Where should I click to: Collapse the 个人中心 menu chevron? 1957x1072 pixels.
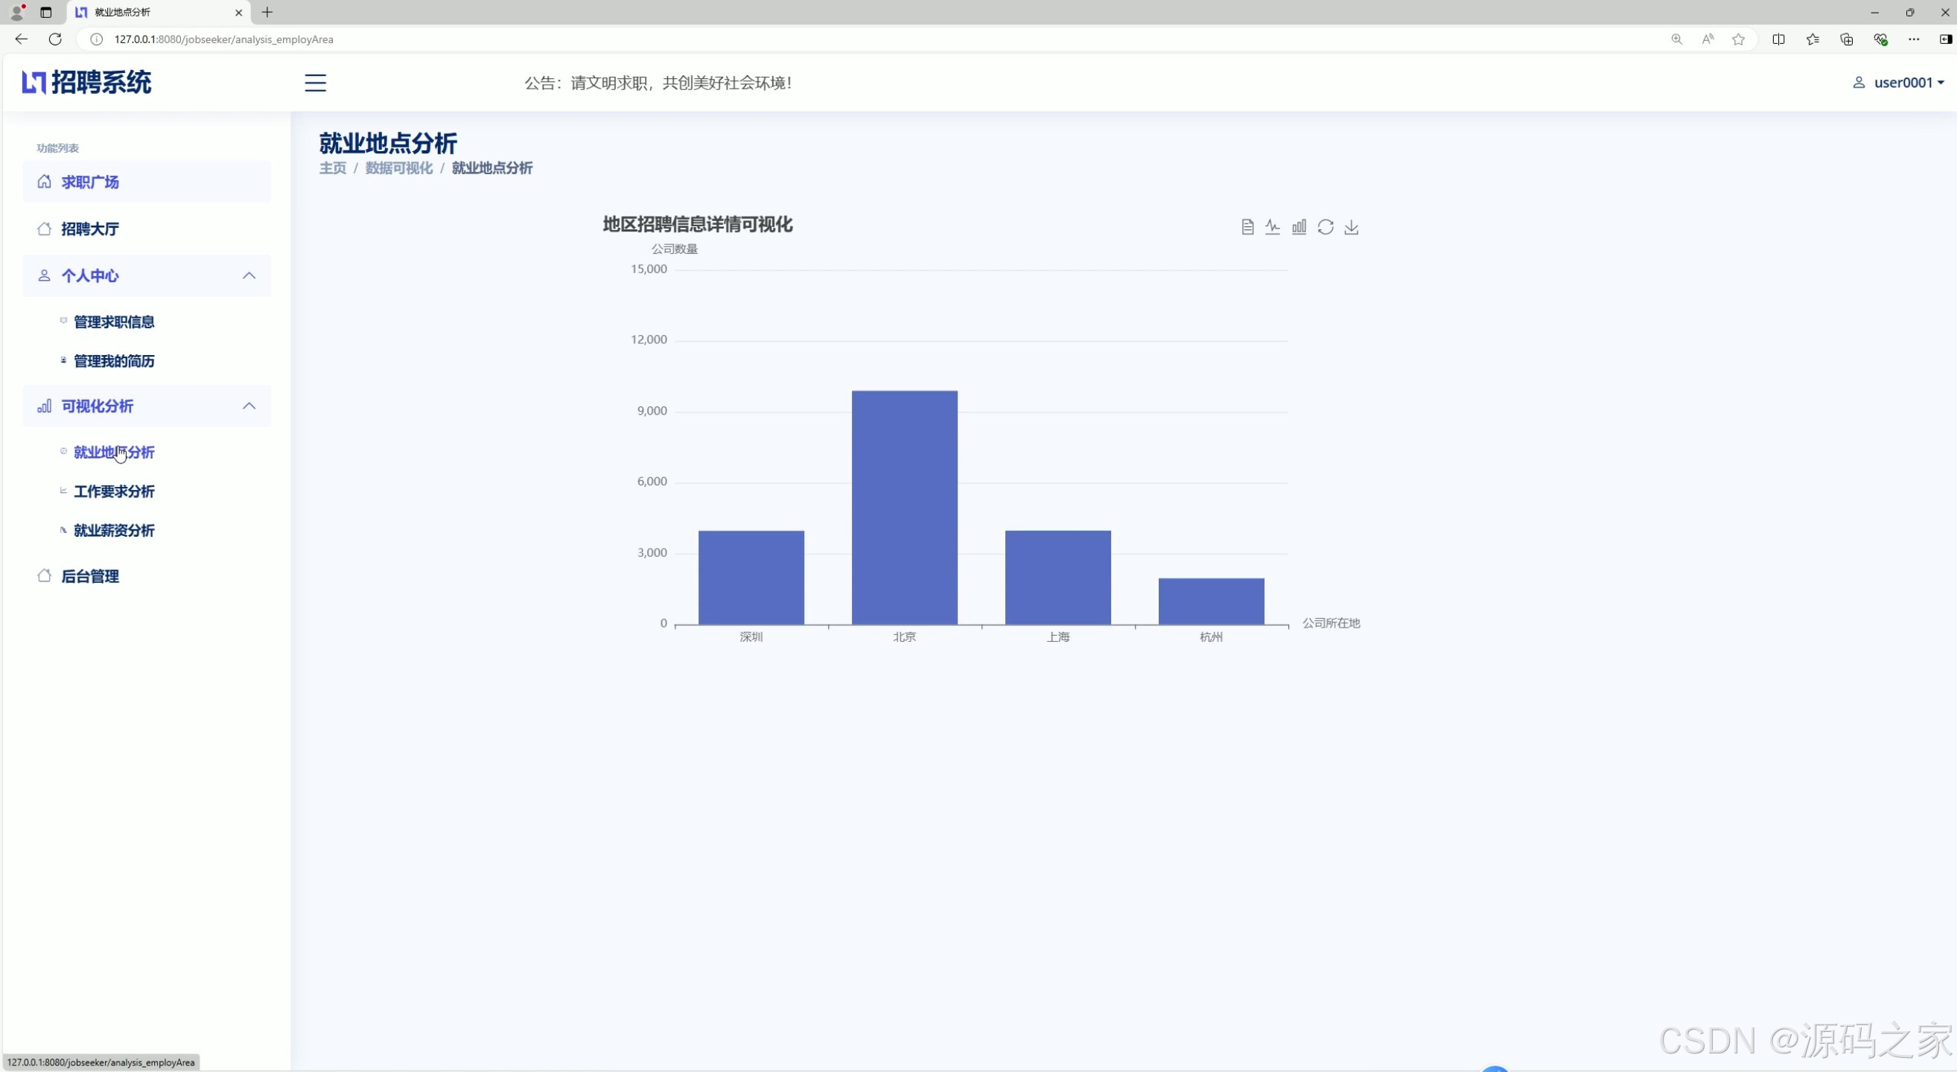[249, 275]
